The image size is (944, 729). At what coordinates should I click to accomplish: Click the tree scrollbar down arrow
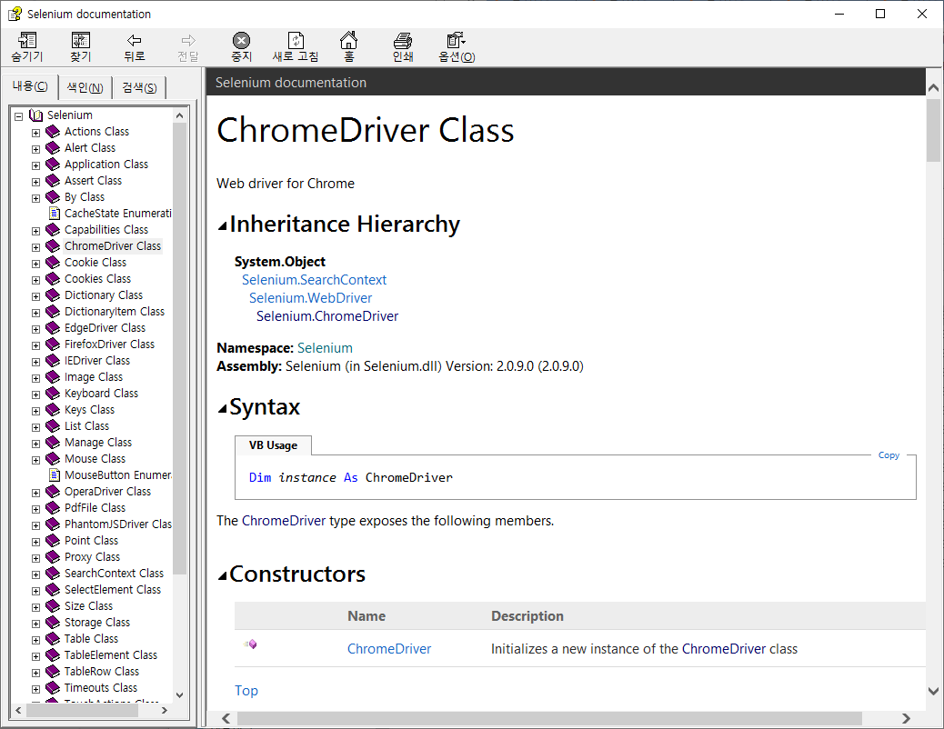pyautogui.click(x=179, y=694)
